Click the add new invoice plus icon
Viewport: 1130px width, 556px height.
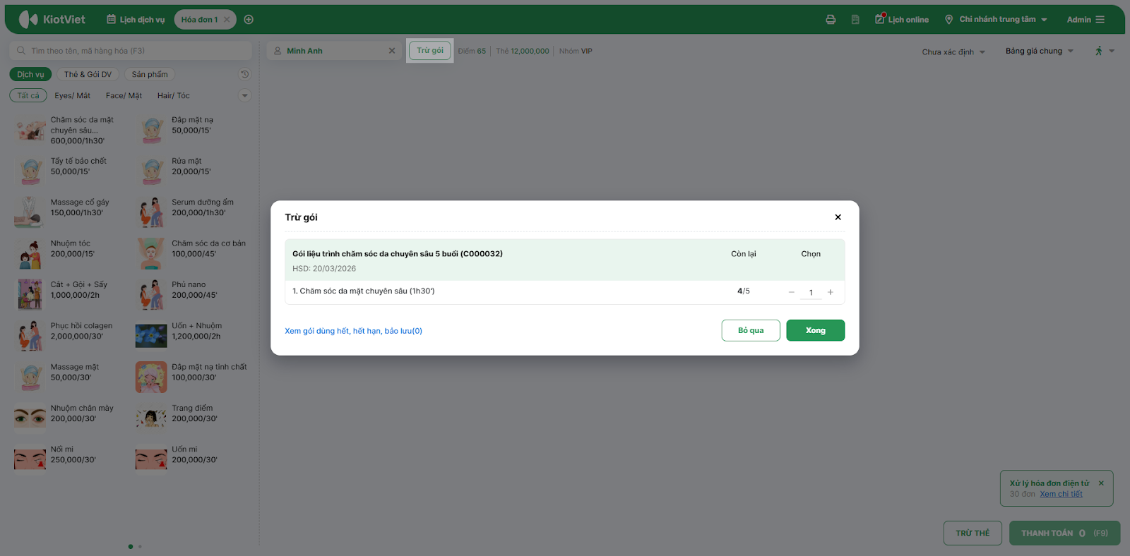[249, 20]
